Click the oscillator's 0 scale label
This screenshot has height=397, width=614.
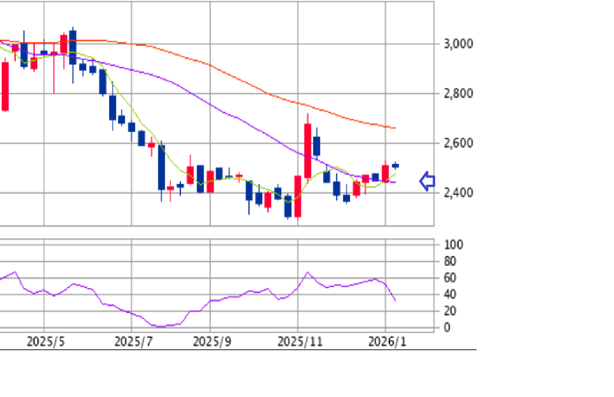pos(447,327)
